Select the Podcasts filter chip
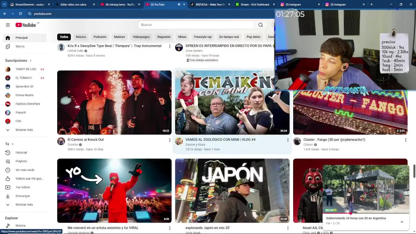The height and width of the screenshot is (234, 416). click(x=100, y=37)
